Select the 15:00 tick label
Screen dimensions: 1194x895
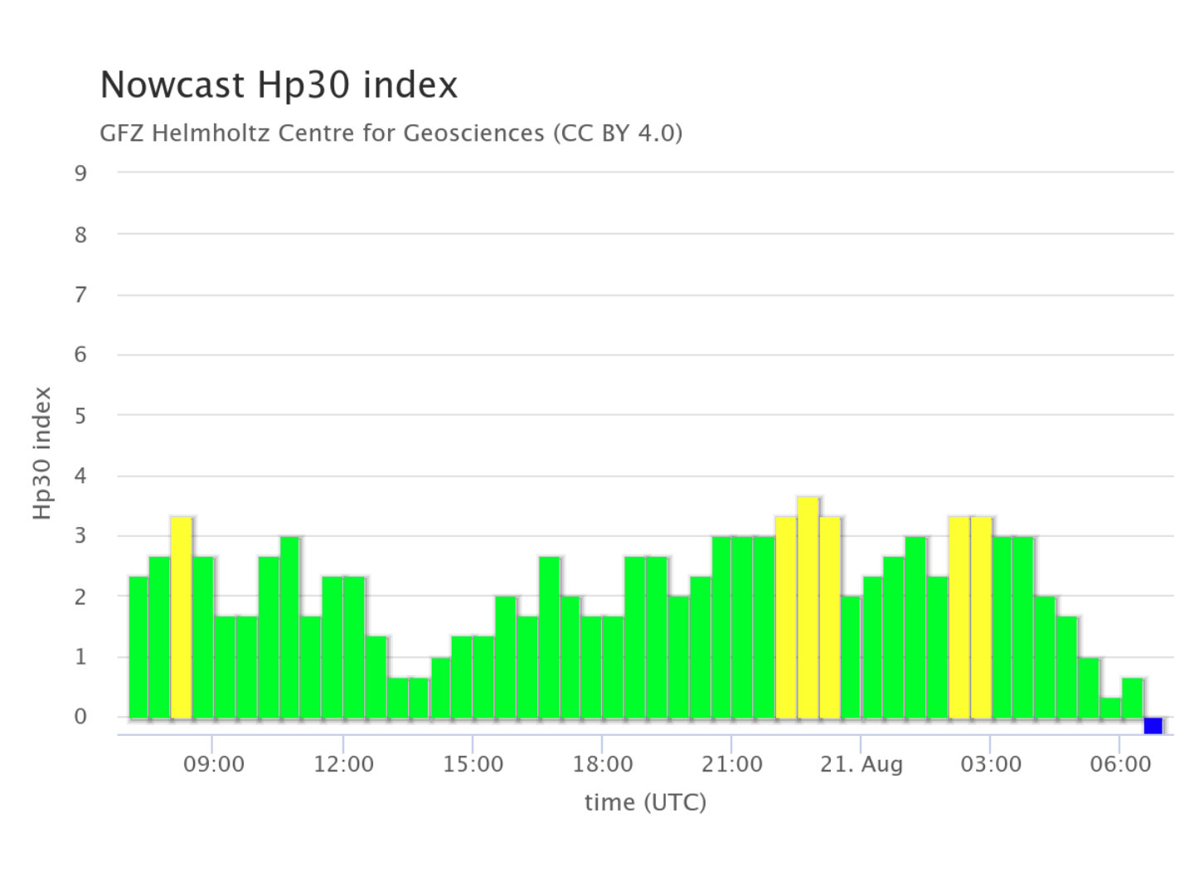(x=473, y=764)
